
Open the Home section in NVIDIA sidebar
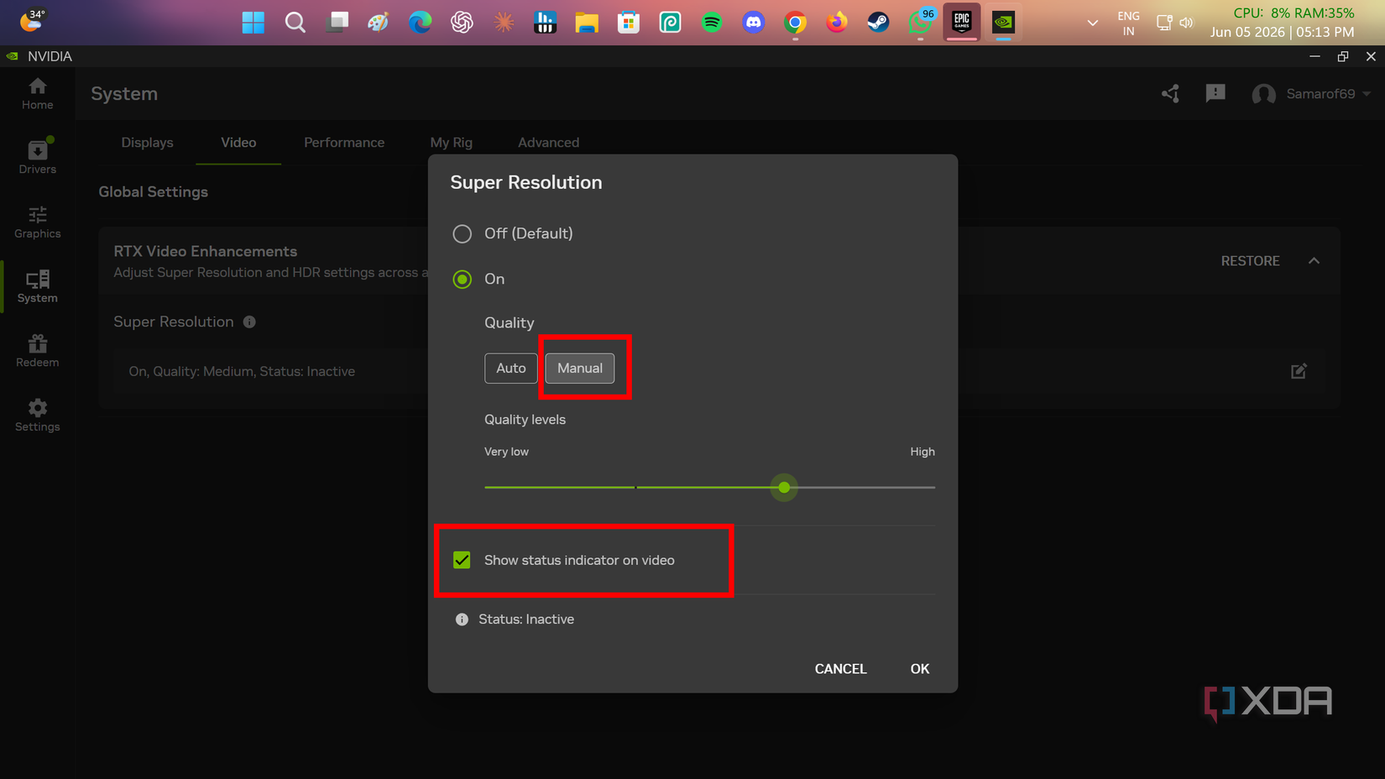coord(37,93)
